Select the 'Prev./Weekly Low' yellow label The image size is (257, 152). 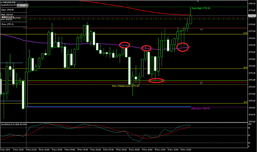click(125, 86)
